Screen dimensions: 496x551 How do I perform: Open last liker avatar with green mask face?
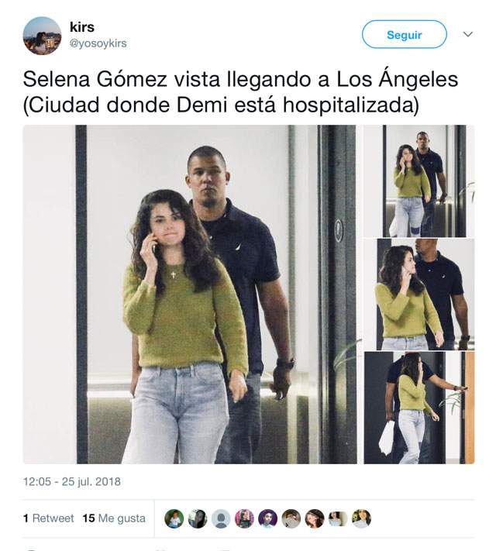point(361,518)
